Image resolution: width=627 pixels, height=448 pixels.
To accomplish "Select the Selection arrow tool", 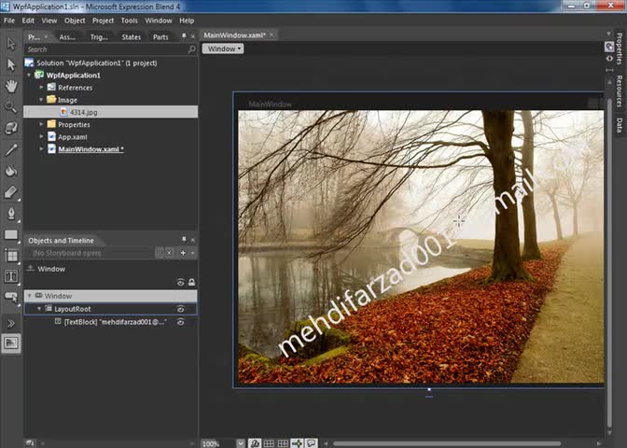I will point(11,44).
